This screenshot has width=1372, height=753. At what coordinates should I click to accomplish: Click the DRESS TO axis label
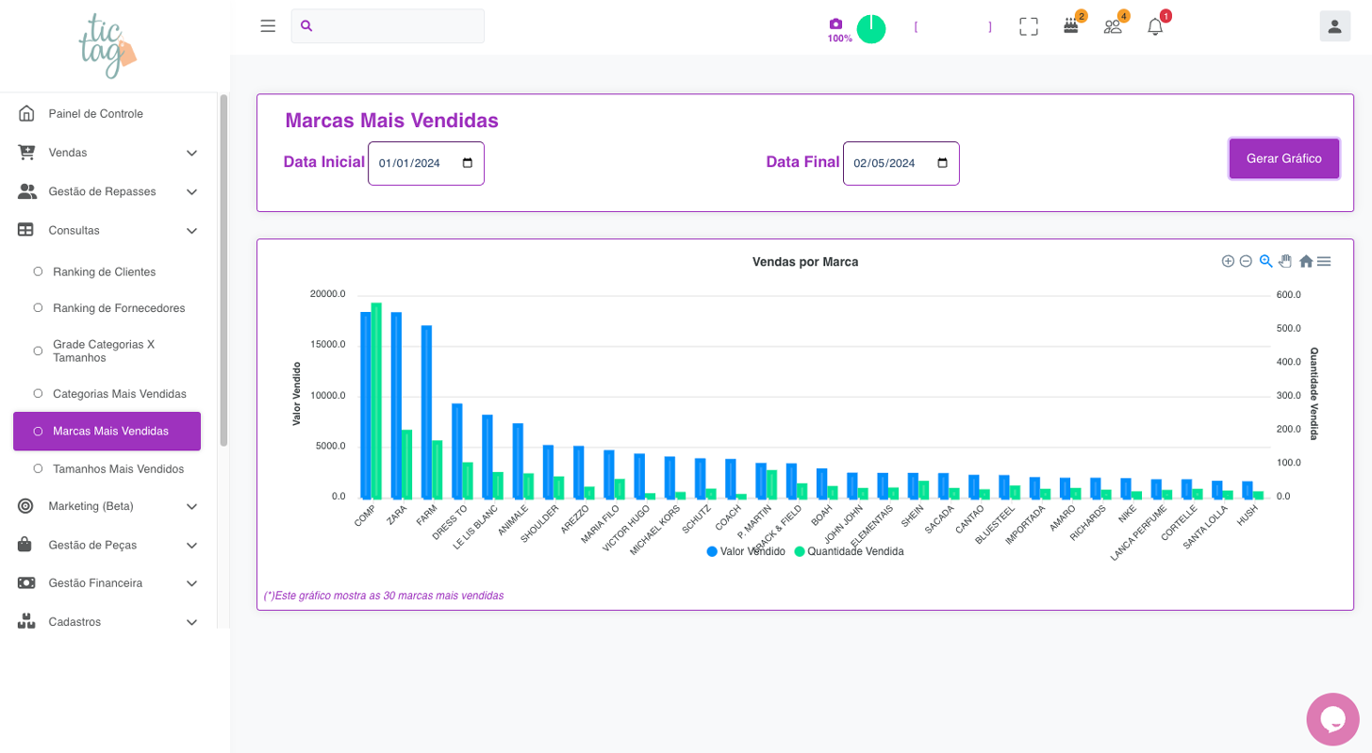click(x=450, y=521)
